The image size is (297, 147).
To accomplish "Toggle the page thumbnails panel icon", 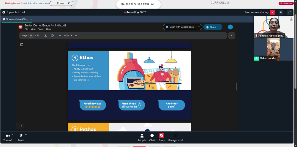I will point(22,45).
